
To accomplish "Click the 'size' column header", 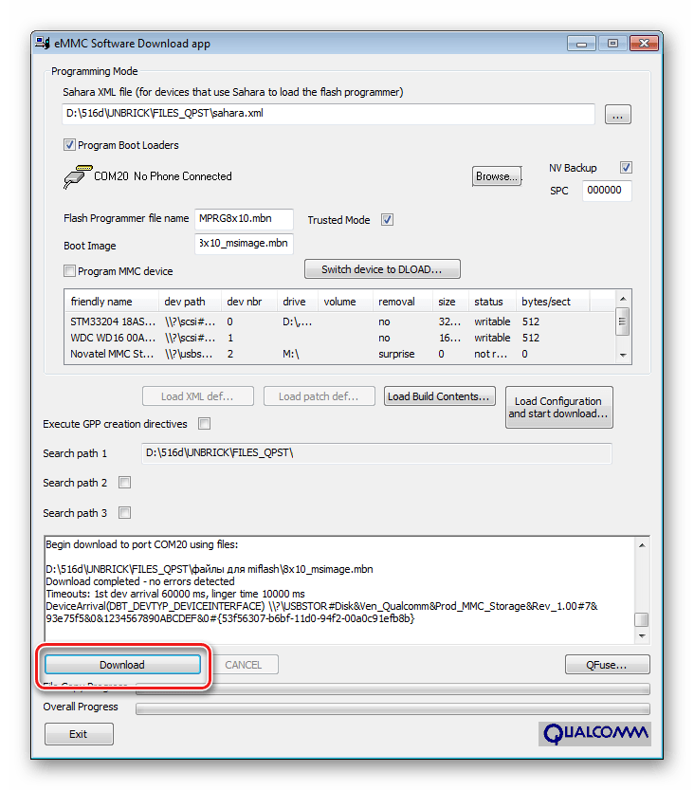I will [x=450, y=302].
